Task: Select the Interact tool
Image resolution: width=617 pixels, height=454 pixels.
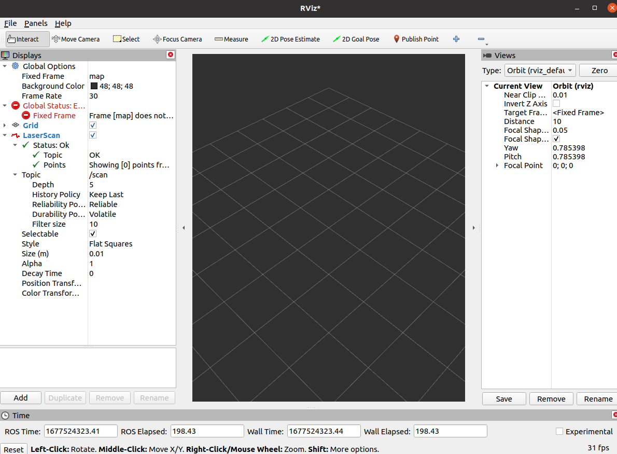Action: click(27, 39)
